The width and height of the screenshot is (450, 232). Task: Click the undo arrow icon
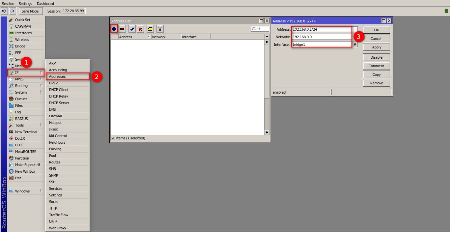pos(4,11)
